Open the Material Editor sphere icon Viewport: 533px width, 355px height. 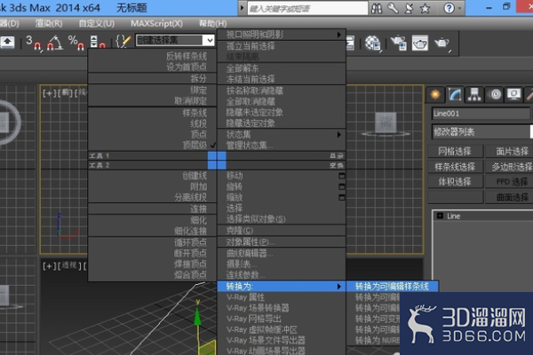372,43
